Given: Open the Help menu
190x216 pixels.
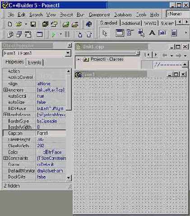Looking at the screenshot, I should point(154,14).
